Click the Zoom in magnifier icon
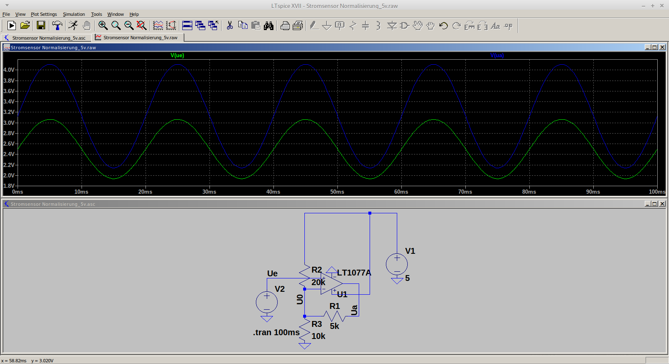Viewport: 669px width, 364px height. (103, 26)
